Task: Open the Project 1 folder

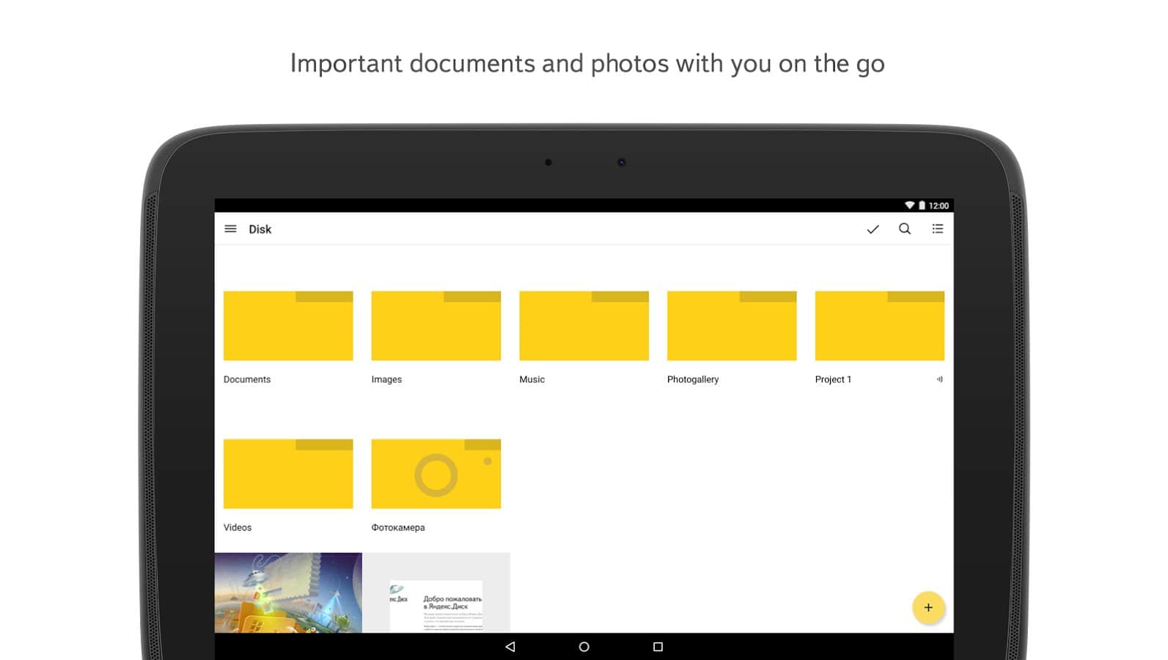Action: click(x=879, y=326)
